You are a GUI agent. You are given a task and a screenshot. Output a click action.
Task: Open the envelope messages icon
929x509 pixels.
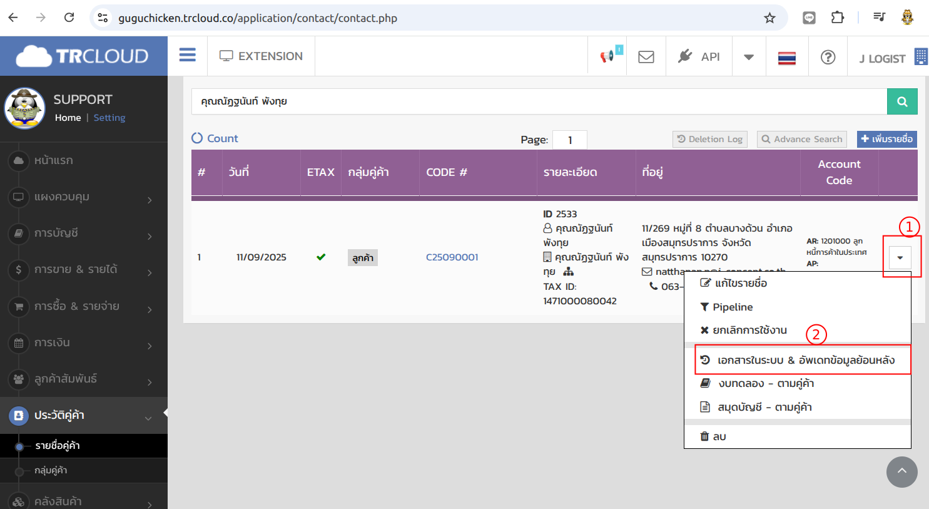[646, 57]
